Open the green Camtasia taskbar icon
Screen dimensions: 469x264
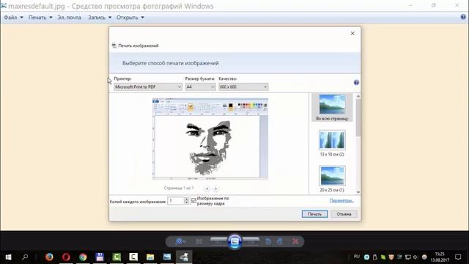point(117,257)
